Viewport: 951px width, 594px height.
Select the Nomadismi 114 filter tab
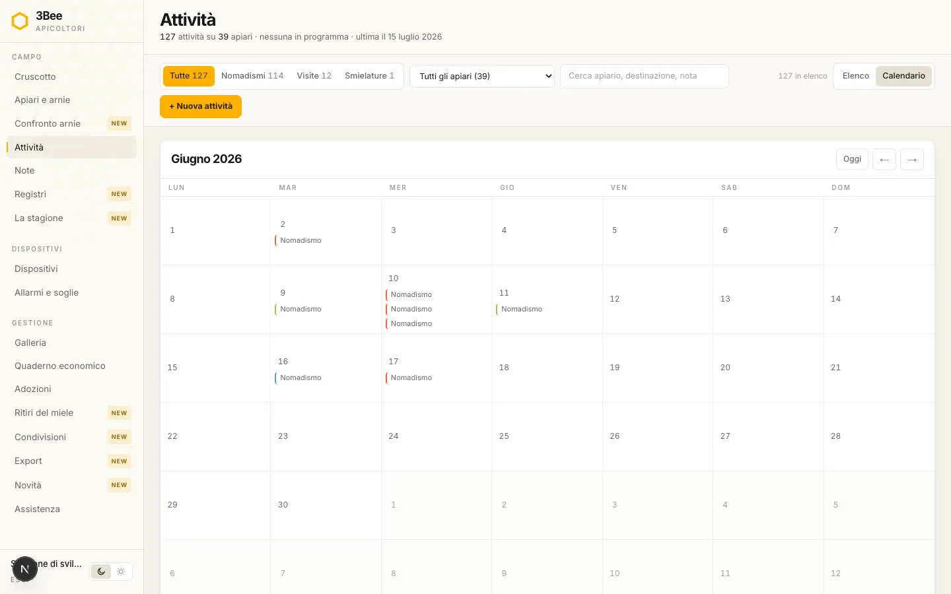click(252, 76)
